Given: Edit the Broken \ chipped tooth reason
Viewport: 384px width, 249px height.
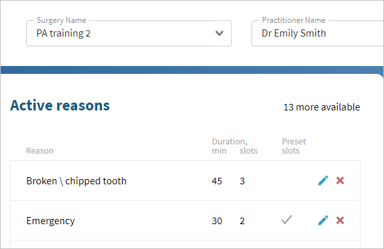Looking at the screenshot, I should click(323, 180).
